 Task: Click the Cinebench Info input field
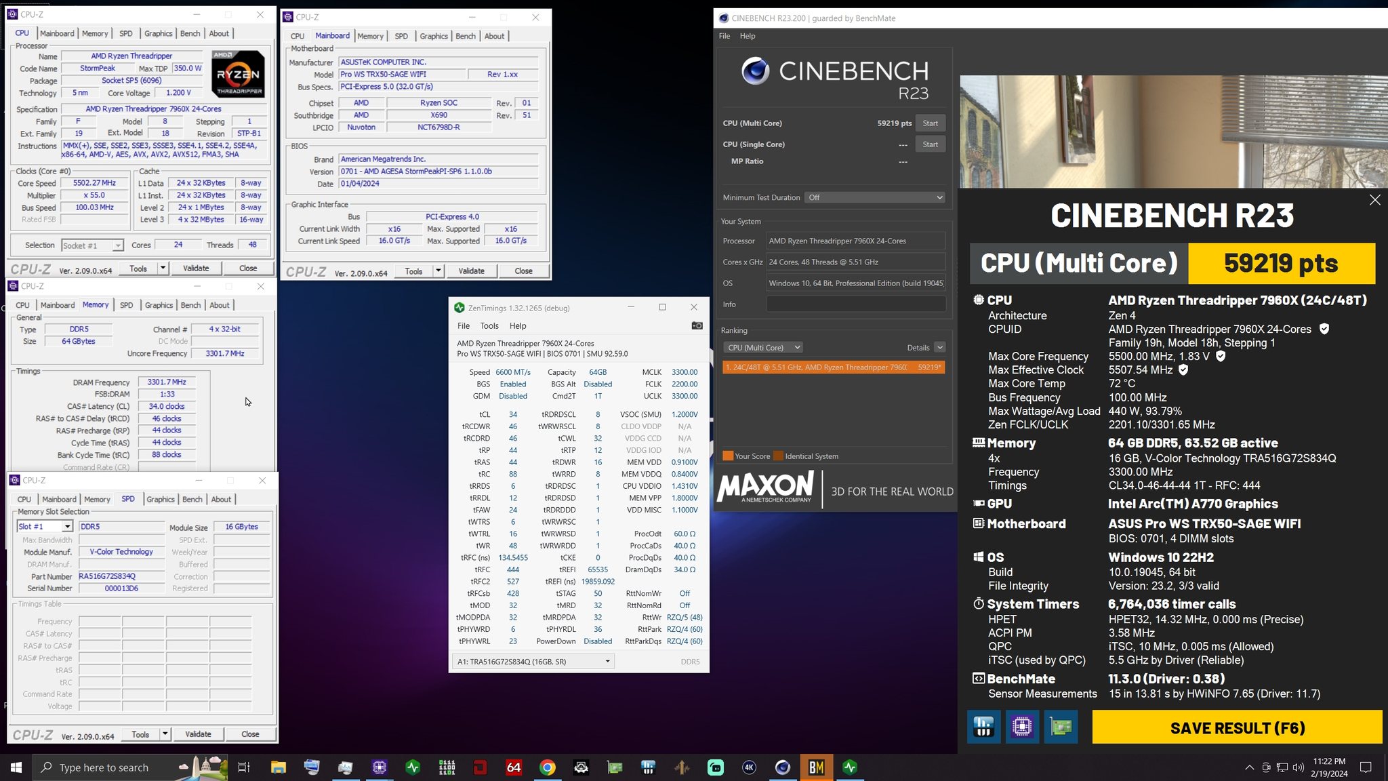pyautogui.click(x=855, y=304)
